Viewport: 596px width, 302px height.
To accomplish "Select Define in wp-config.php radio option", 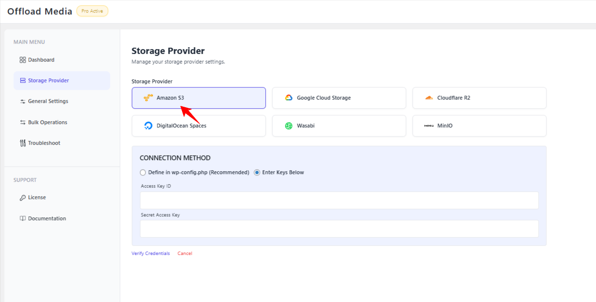I will pos(143,173).
